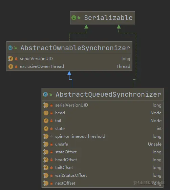Click the long type of stateOffset
Image resolution: width=170 pixels, height=190 pixels.
click(157, 152)
